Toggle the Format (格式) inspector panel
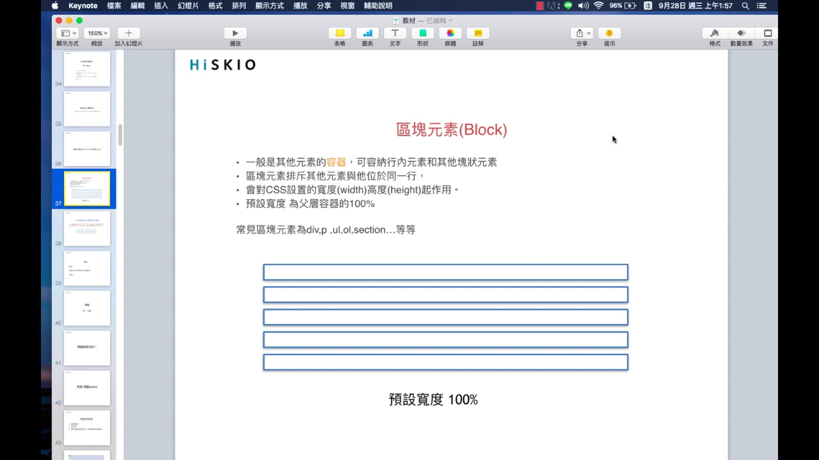The width and height of the screenshot is (819, 460). point(714,33)
